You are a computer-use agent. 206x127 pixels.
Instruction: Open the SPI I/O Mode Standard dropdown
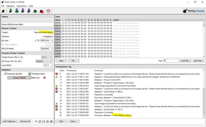pyautogui.click(x=46, y=49)
